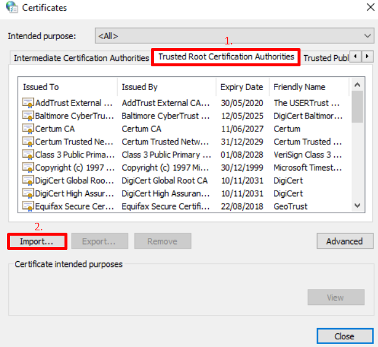
Task: Select the Copyright (c) 1997 Issued To entry
Action: pyautogui.click(x=75, y=168)
